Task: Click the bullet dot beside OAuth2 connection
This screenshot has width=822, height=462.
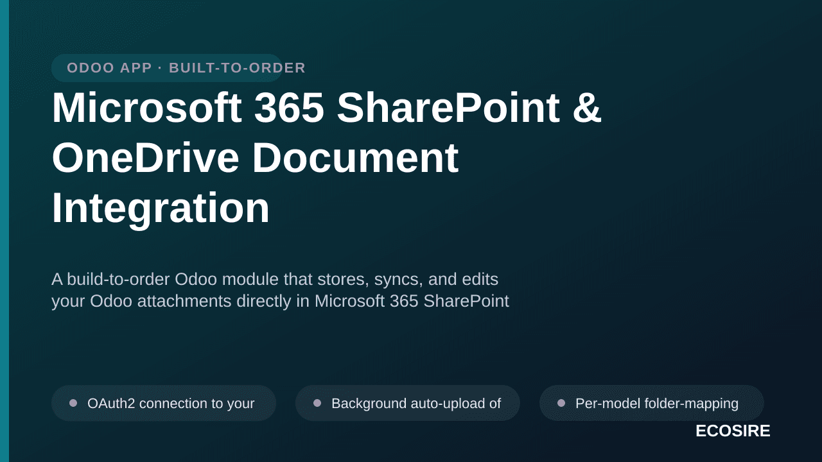Action: click(73, 403)
